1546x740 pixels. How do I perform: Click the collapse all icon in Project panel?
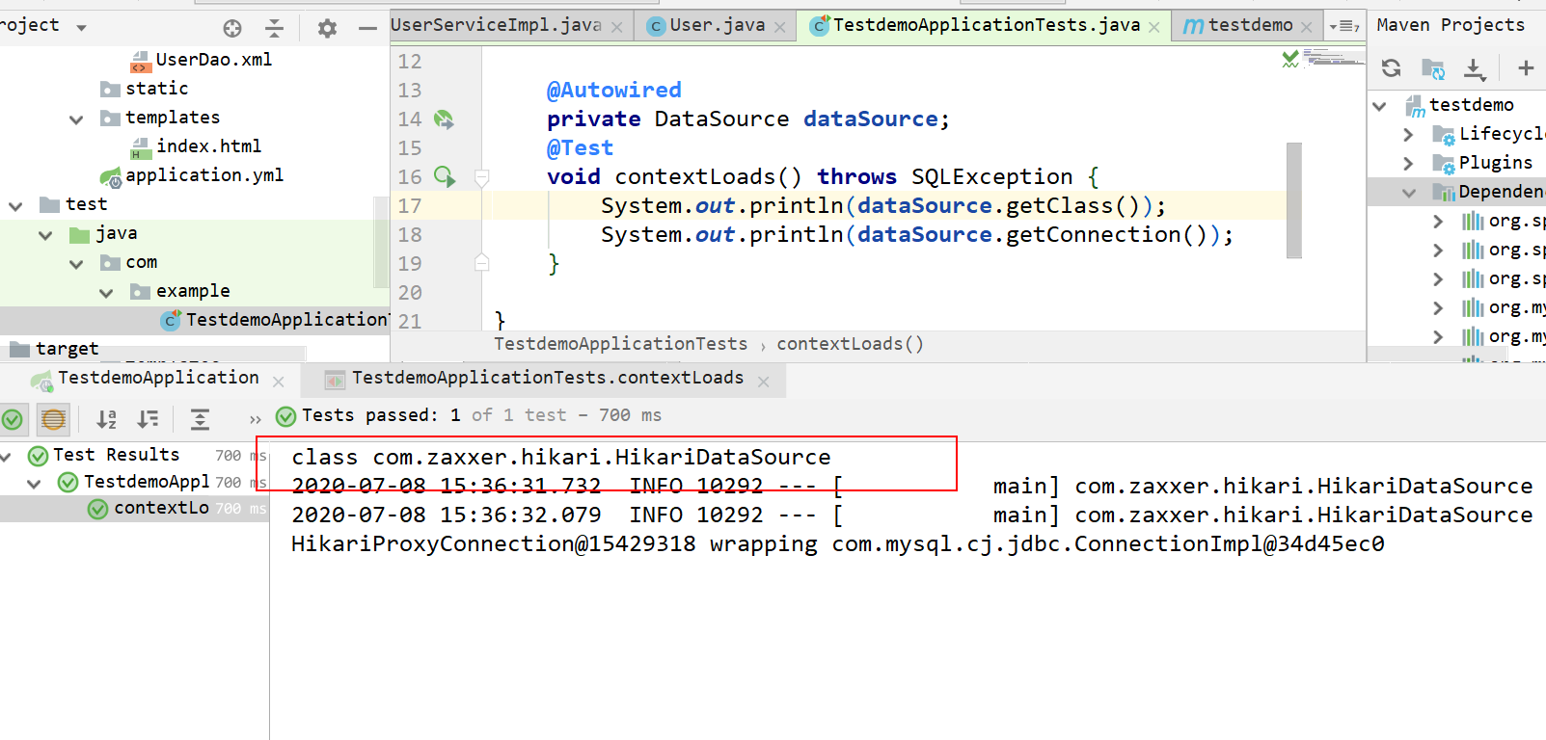[275, 29]
